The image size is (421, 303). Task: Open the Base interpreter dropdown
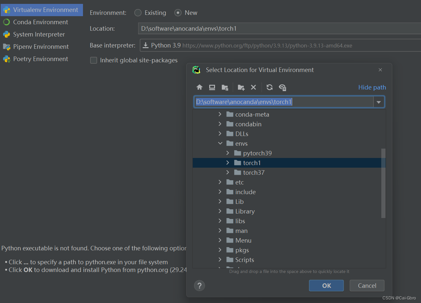(x=280, y=46)
